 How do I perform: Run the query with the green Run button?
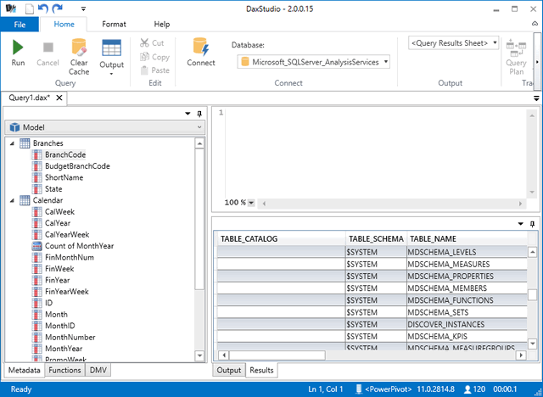(18, 48)
